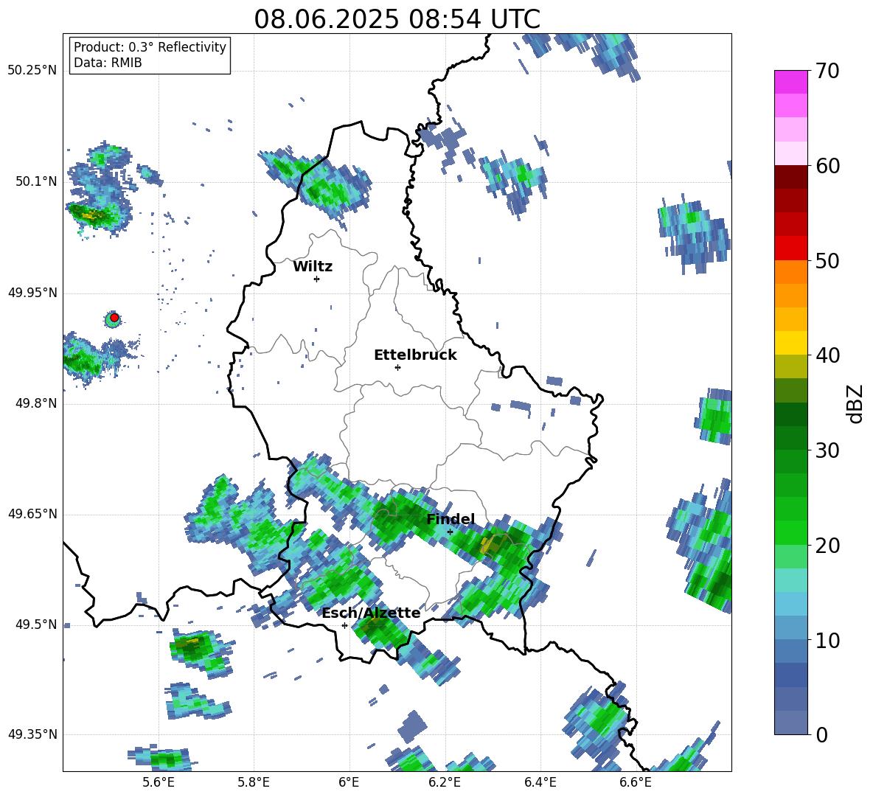Screen dimensions: 873x797
Task: Click the 40 colorbar tick label
Action: pyautogui.click(x=827, y=355)
